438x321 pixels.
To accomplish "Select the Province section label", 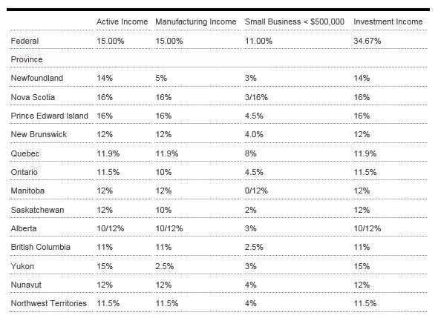I will [x=27, y=59].
